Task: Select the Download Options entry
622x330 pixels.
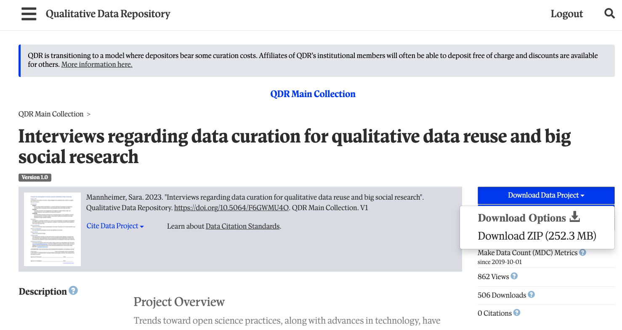Action: pyautogui.click(x=522, y=218)
